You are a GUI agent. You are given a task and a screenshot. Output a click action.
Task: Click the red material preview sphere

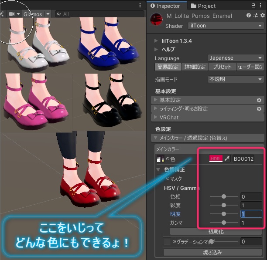(x=156, y=19)
